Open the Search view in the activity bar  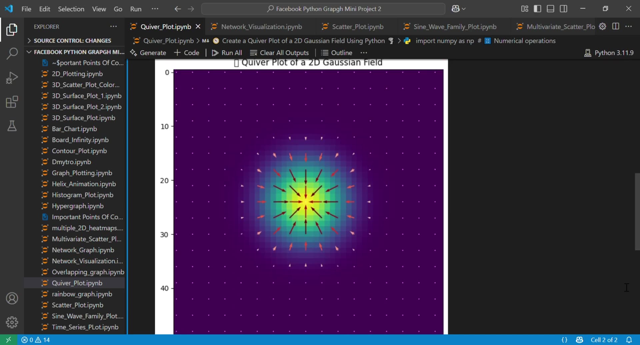pos(12,53)
